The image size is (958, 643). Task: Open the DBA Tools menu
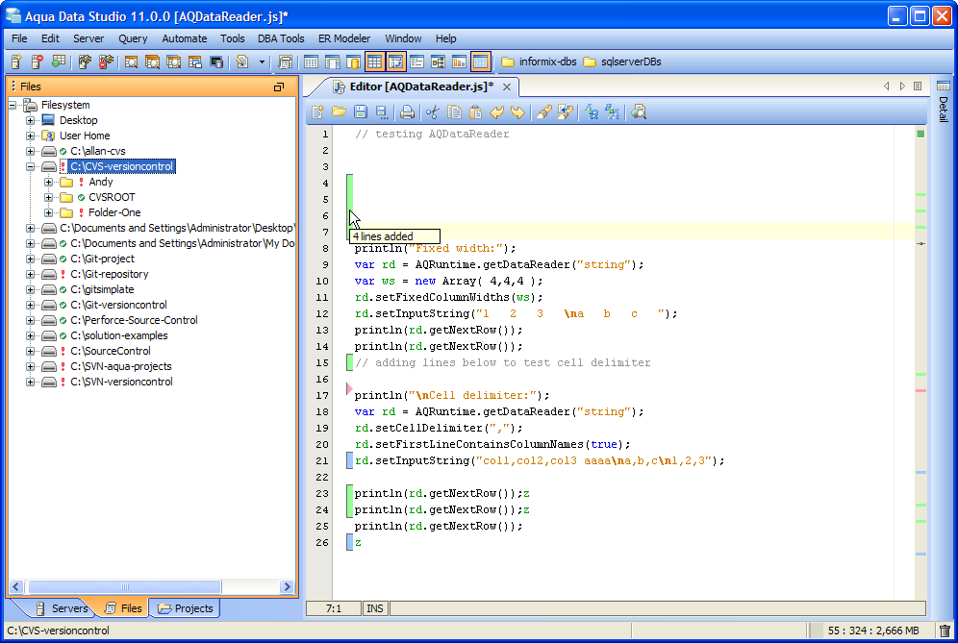point(281,38)
